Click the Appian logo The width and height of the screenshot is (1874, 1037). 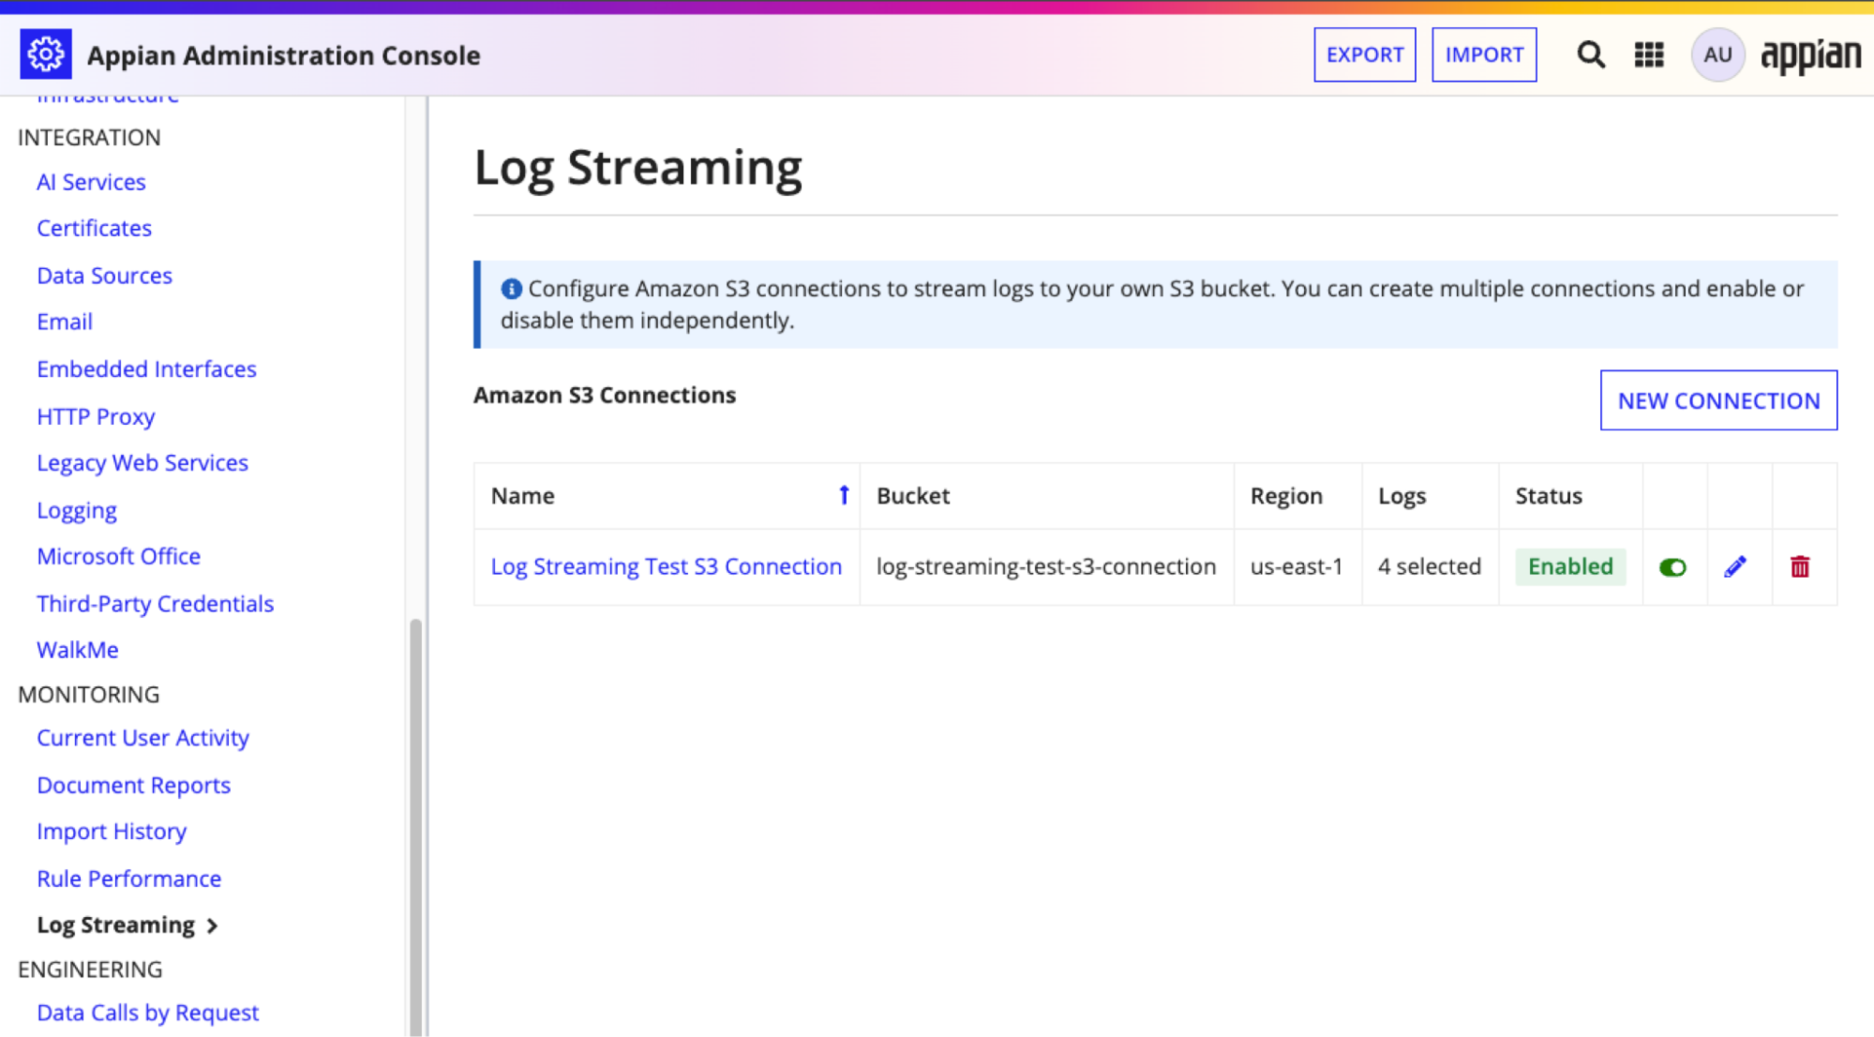point(1810,55)
